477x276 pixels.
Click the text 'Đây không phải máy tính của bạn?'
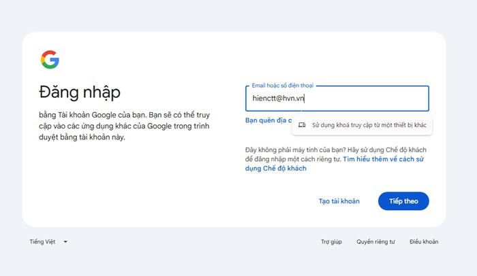click(x=295, y=150)
